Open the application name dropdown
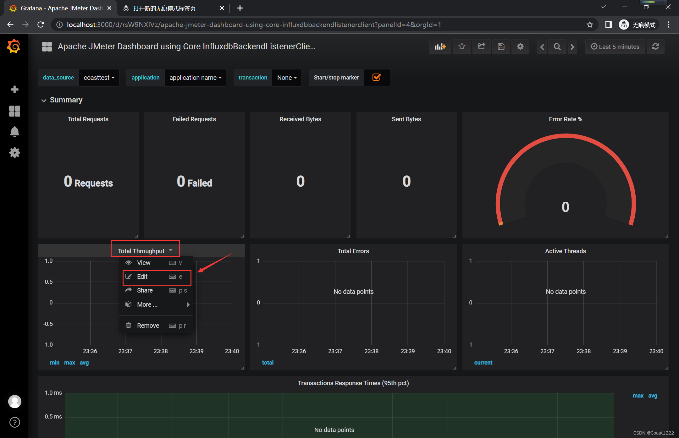This screenshot has width=679, height=438. (x=195, y=78)
